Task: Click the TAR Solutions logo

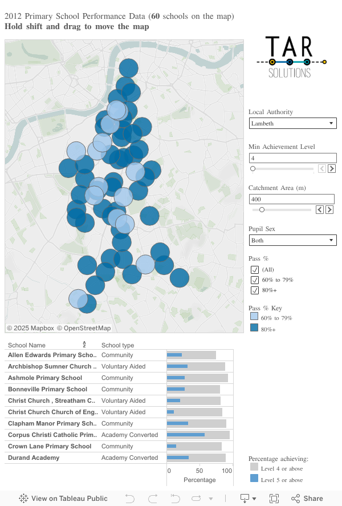Action: coord(291,57)
